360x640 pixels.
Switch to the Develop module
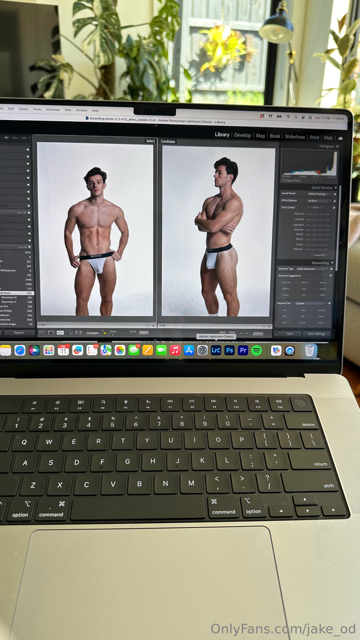pyautogui.click(x=243, y=135)
